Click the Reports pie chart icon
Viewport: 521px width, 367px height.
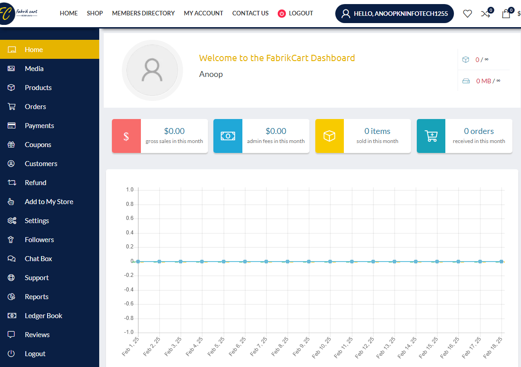tap(12, 297)
